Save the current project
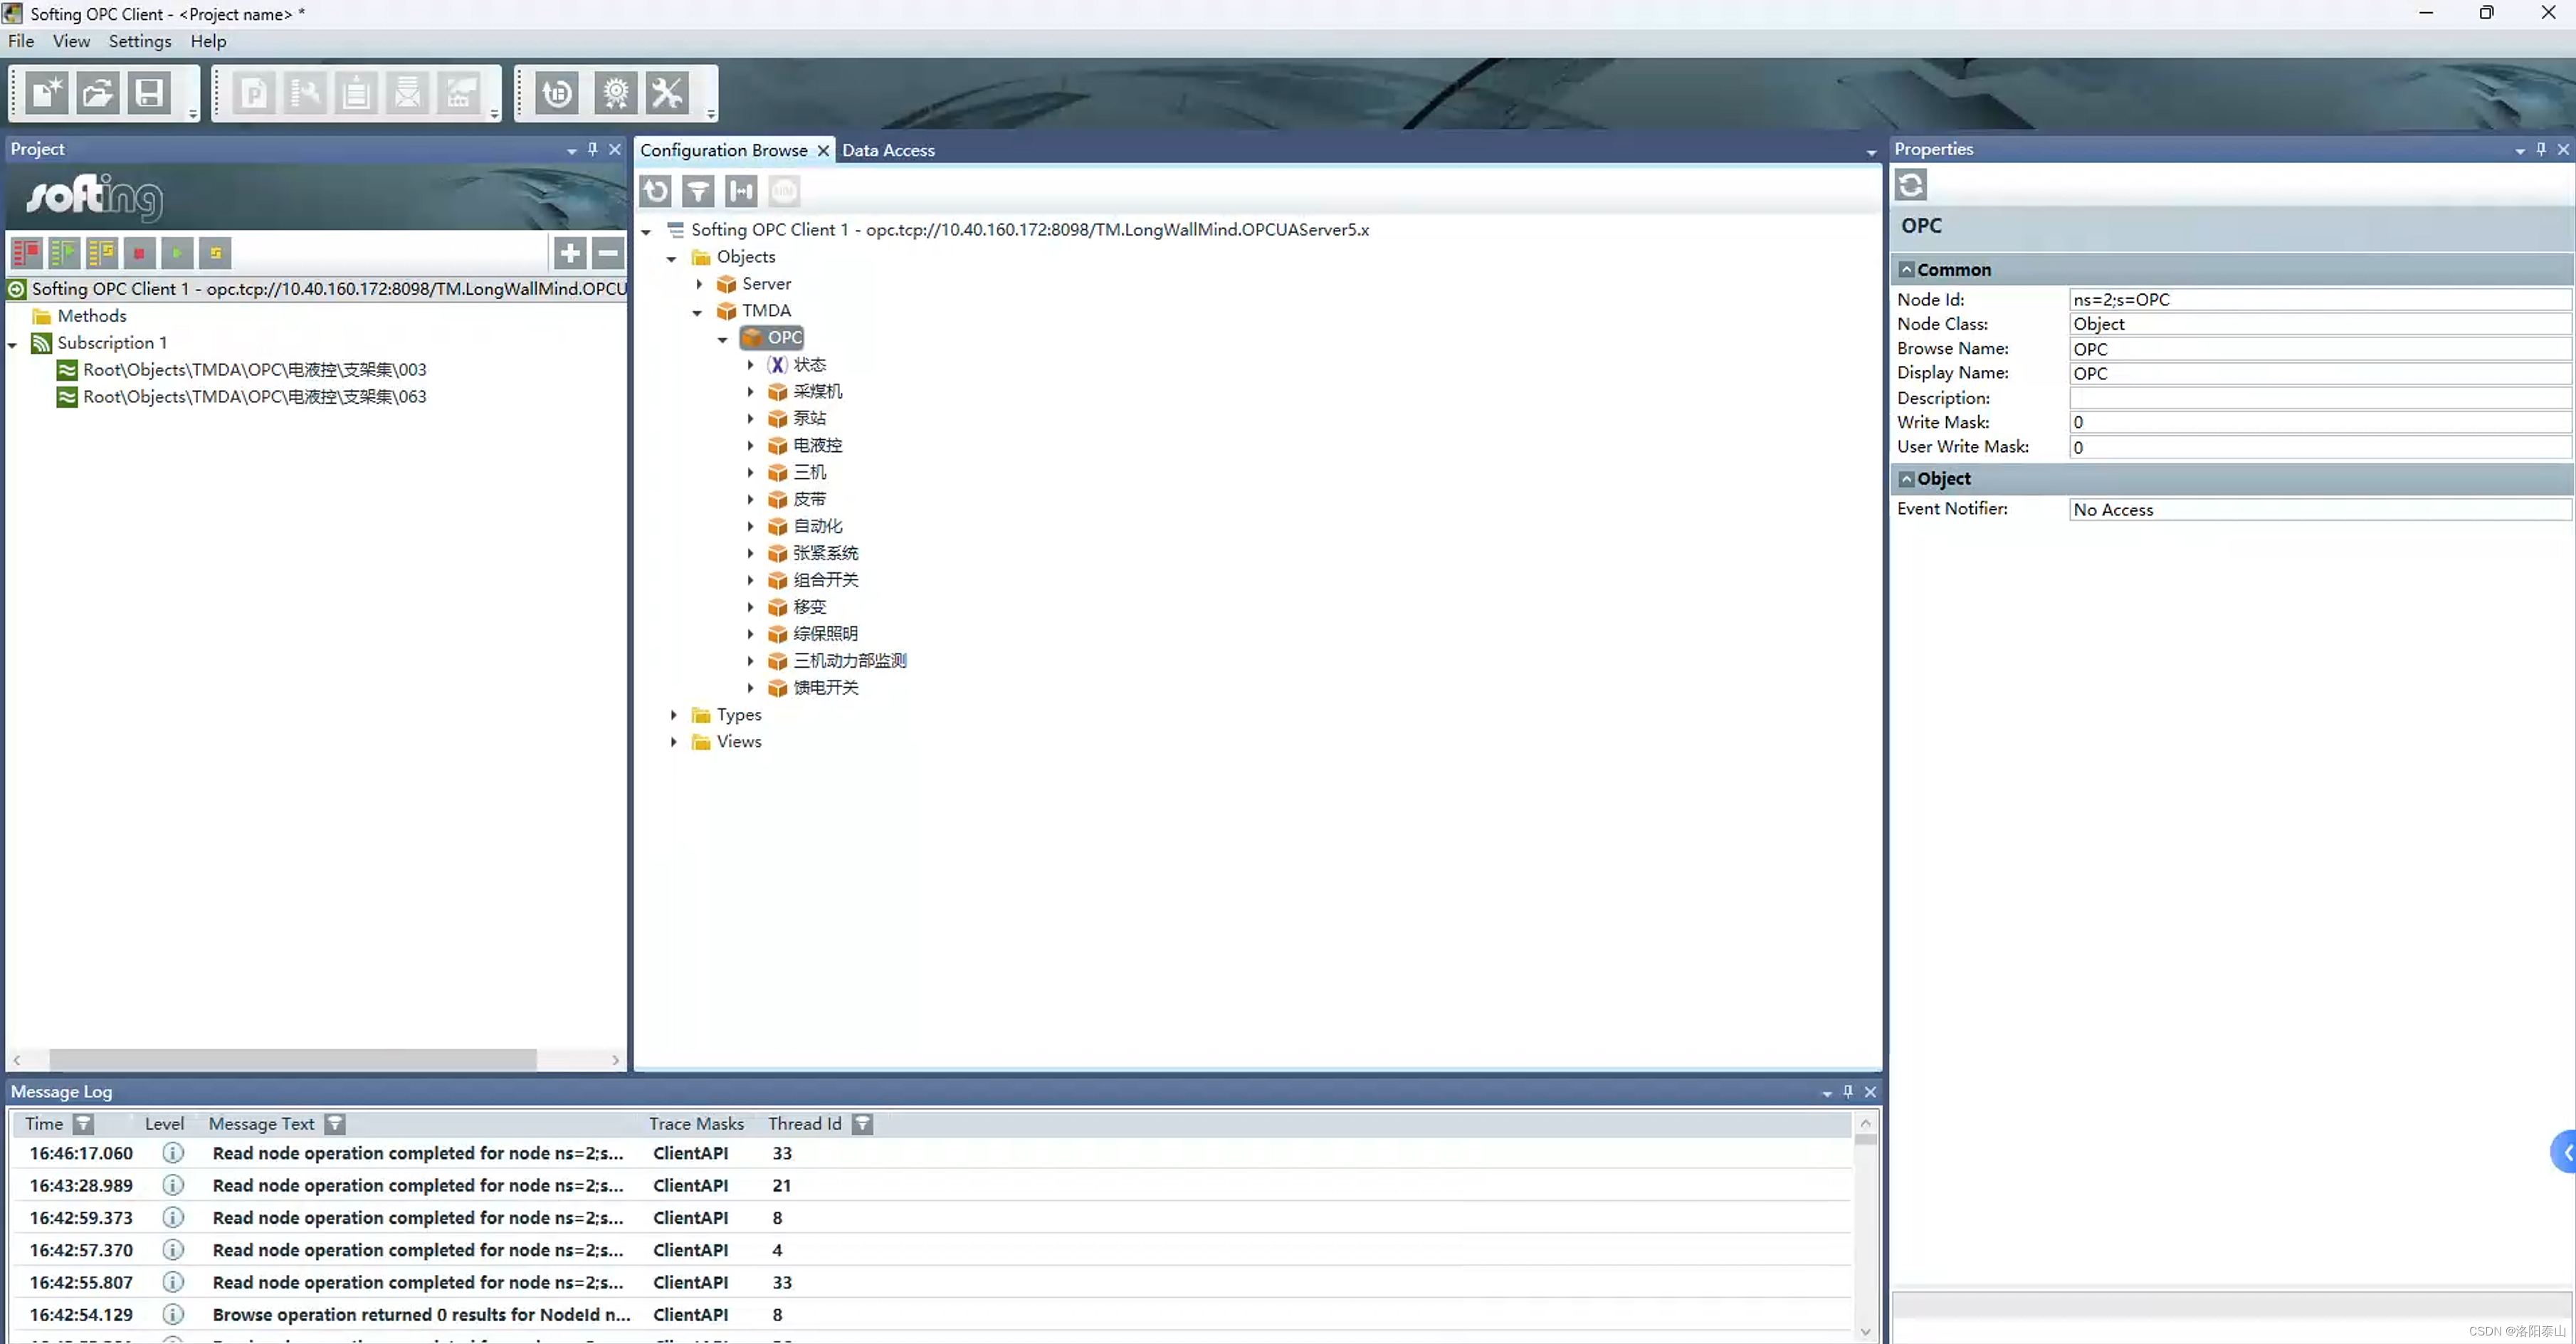This screenshot has width=2576, height=1344. tap(149, 94)
